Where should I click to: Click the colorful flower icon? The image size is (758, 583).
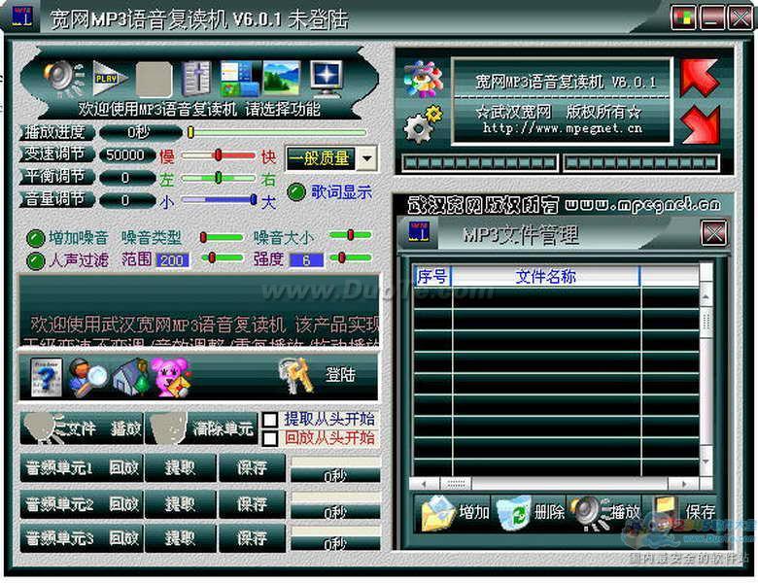pyautogui.click(x=424, y=80)
